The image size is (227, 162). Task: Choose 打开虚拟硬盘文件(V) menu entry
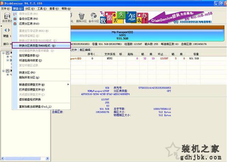(x=41, y=90)
